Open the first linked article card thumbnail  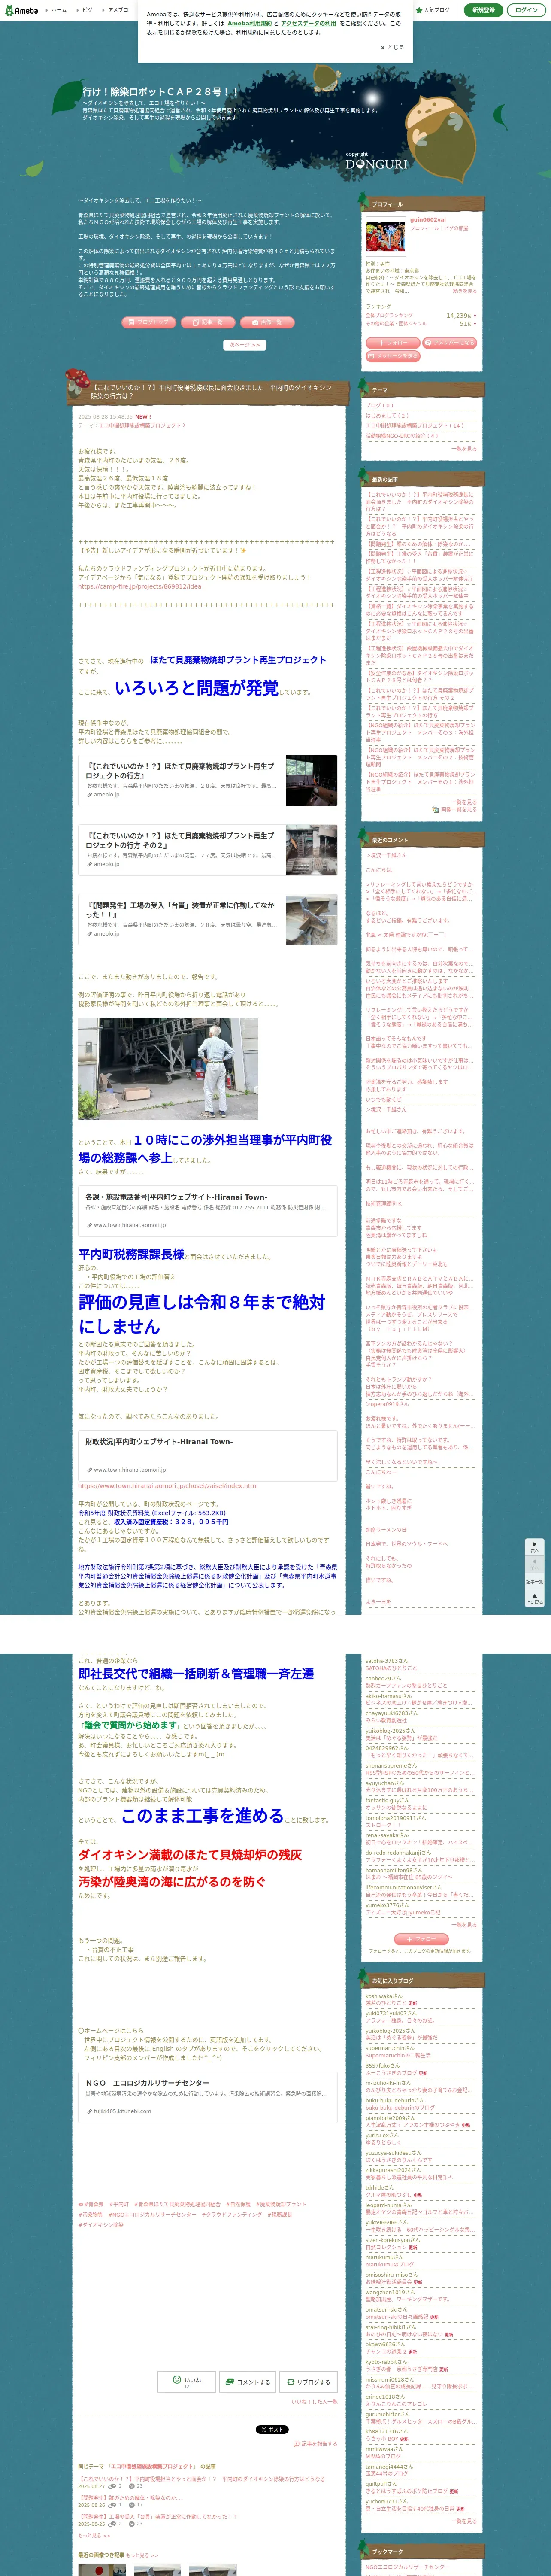pos(311,780)
